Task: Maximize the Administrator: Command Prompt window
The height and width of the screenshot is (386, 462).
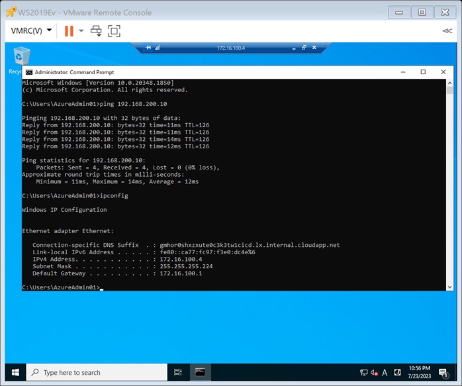Action: (423, 72)
